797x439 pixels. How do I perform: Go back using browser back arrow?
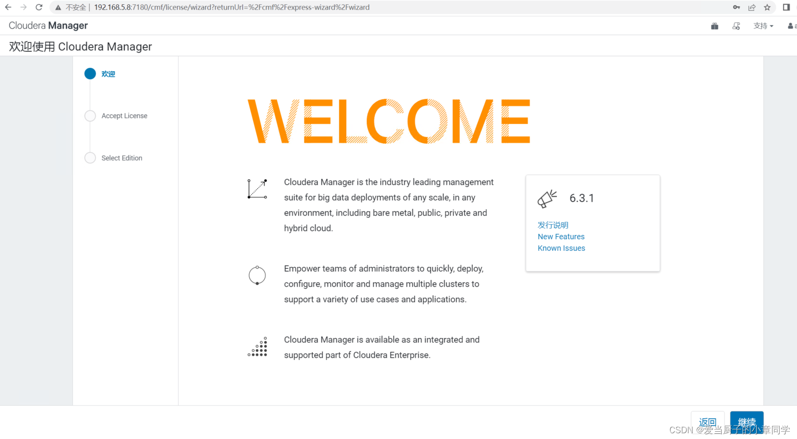click(8, 7)
